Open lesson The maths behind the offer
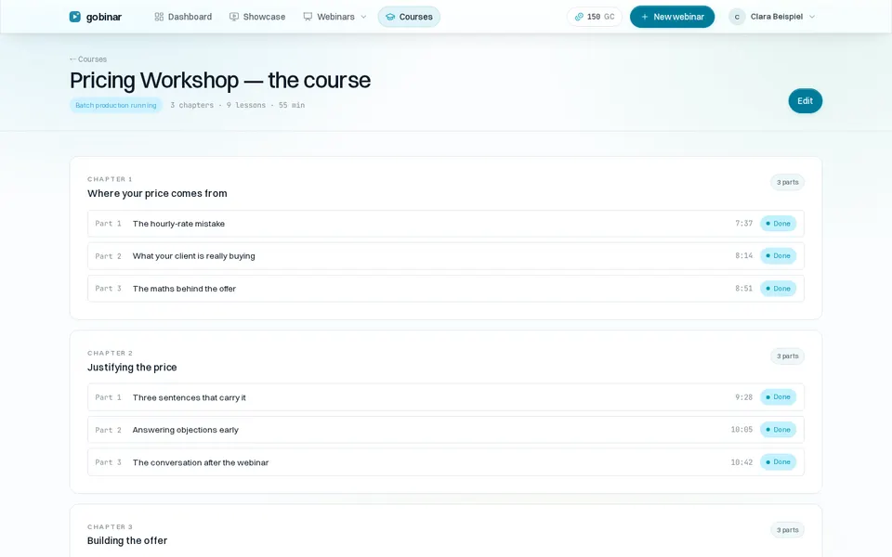 pyautogui.click(x=445, y=288)
